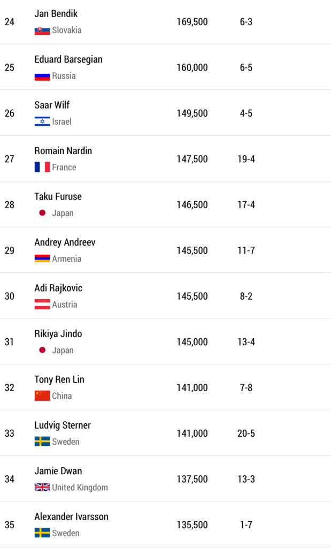Click the Israel flag icon

42,121
